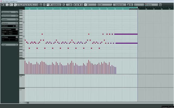174x108 pixels.
Task: Click the tallest velocity bar near bar 47
Action: [x=89, y=67]
